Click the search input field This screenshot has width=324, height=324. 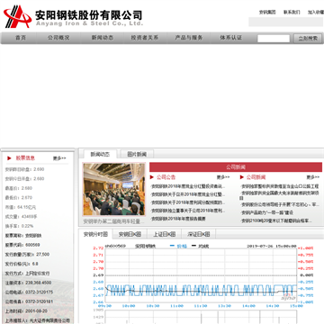coord(274,39)
